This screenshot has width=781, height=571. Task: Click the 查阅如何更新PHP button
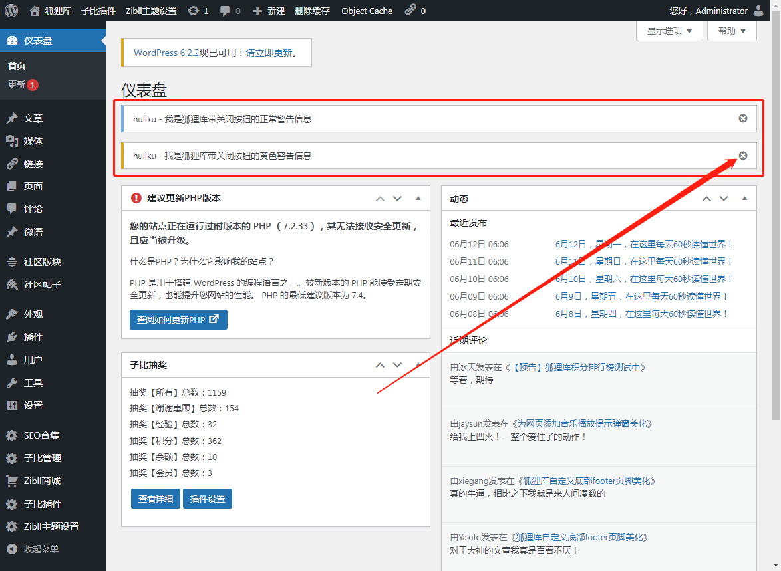click(178, 320)
